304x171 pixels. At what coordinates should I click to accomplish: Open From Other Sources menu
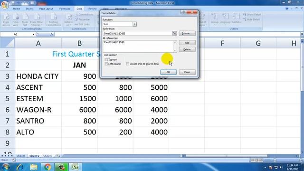coord(37,19)
